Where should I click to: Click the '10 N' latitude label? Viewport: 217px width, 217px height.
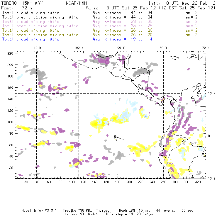click(212, 94)
